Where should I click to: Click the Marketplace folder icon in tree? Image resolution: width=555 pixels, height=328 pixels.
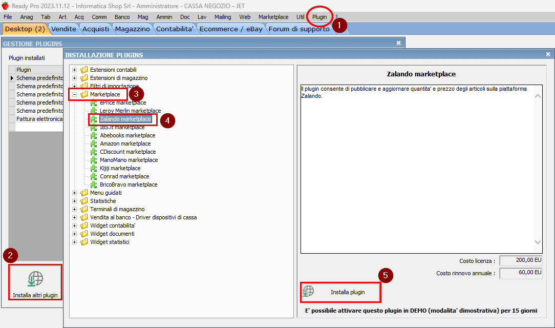[84, 94]
